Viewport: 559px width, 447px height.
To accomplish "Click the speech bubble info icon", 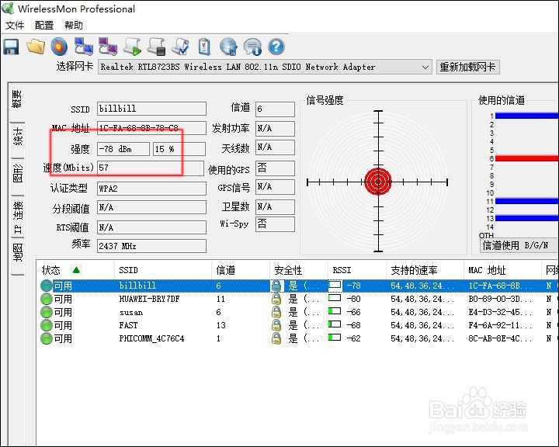I will point(252,47).
